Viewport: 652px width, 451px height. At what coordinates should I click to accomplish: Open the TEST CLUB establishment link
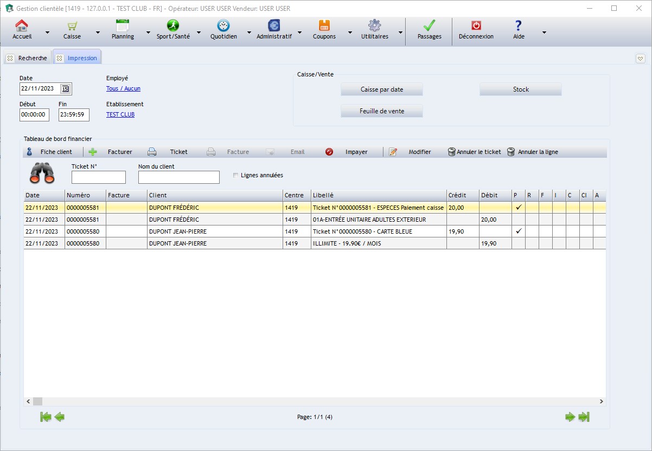coord(120,115)
